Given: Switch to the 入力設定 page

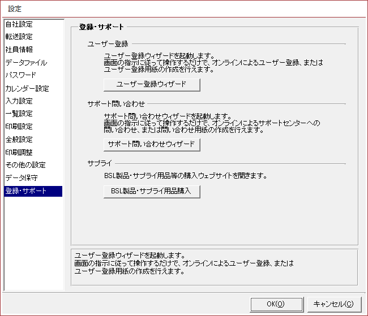Looking at the screenshot, I should [19, 101].
